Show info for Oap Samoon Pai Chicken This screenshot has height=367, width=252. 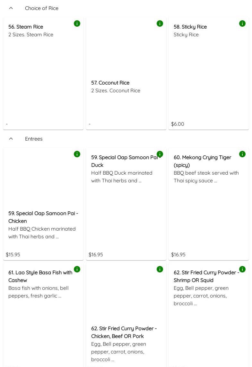pos(77,154)
